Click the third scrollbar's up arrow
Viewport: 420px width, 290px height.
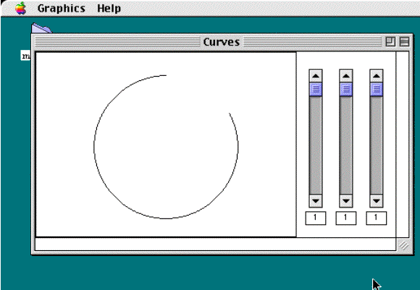click(x=377, y=76)
